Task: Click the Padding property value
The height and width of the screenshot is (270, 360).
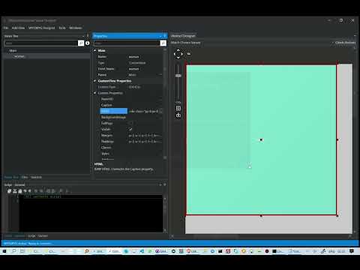Action: click(x=145, y=141)
